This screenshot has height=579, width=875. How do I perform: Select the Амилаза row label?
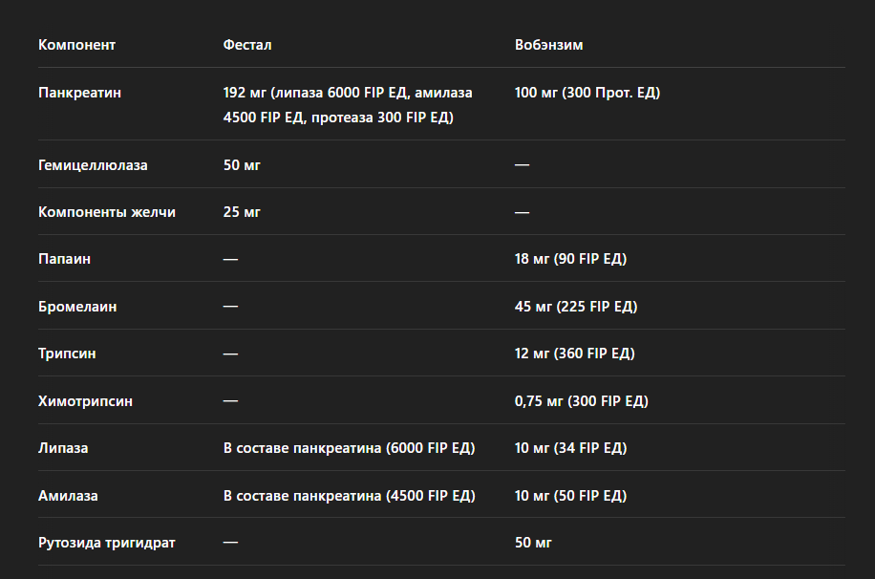pos(68,495)
